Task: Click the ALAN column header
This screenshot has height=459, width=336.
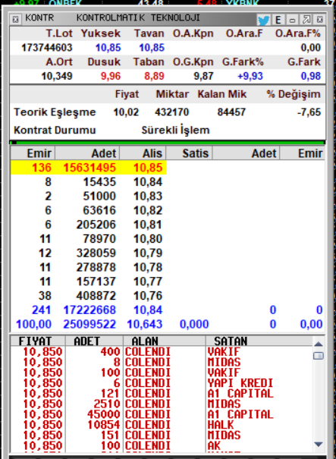Action: 165,341
